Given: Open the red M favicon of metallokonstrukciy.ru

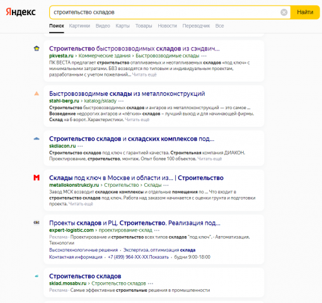Looking at the screenshot, I should (37, 178).
